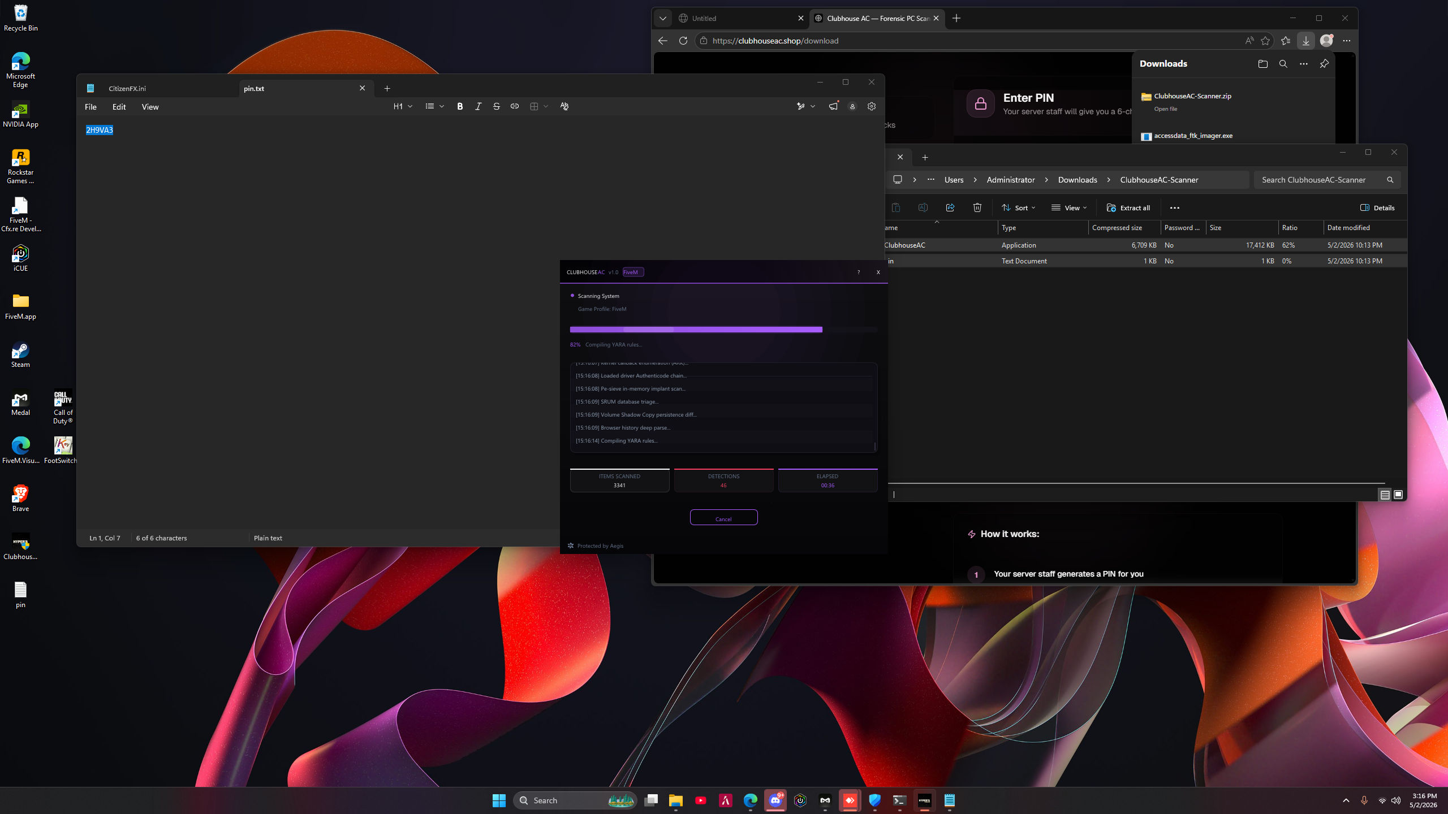Open Edge's tab actions dropdown arrow
Viewport: 1448px width, 814px height.
663,18
